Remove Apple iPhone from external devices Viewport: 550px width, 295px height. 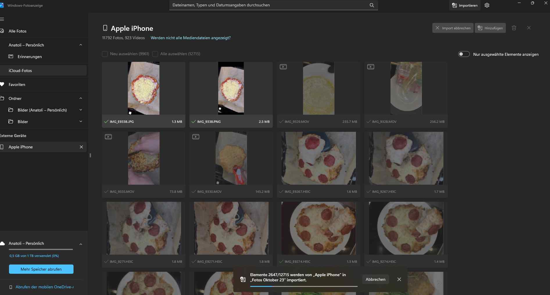(81, 147)
